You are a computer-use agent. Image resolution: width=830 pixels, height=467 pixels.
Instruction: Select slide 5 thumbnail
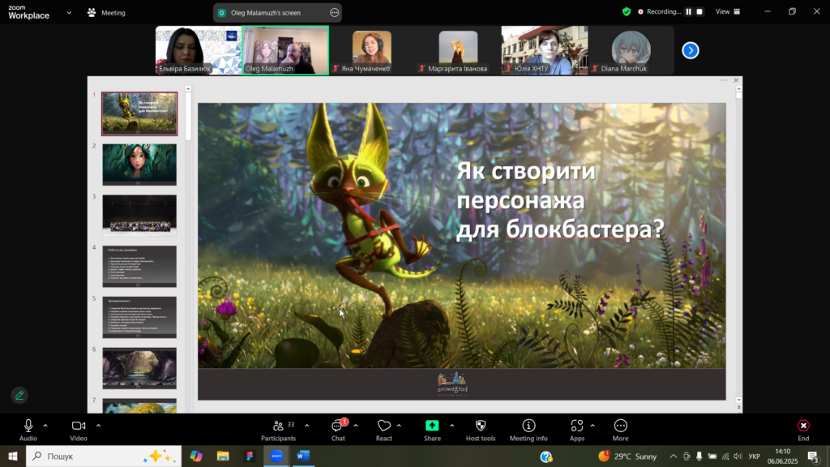pyautogui.click(x=139, y=317)
